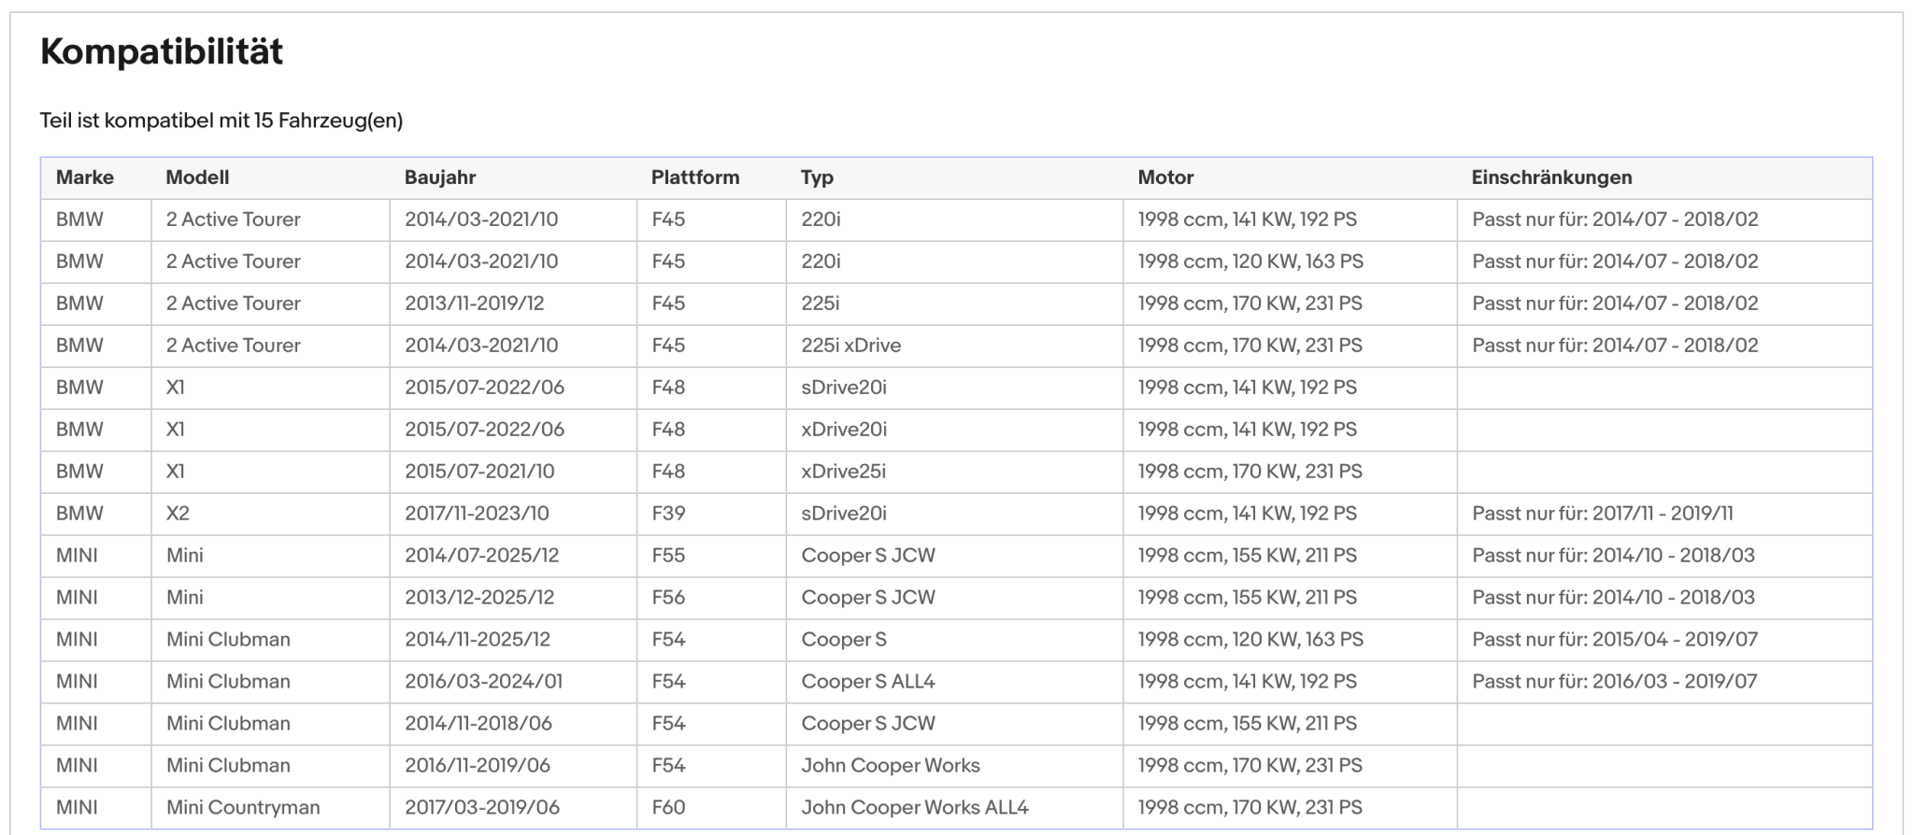The width and height of the screenshot is (1914, 835).
Task: Click the F39 platform cell
Action: click(x=711, y=514)
